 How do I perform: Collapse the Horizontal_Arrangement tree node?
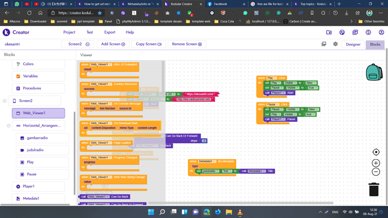click(x=8, y=125)
